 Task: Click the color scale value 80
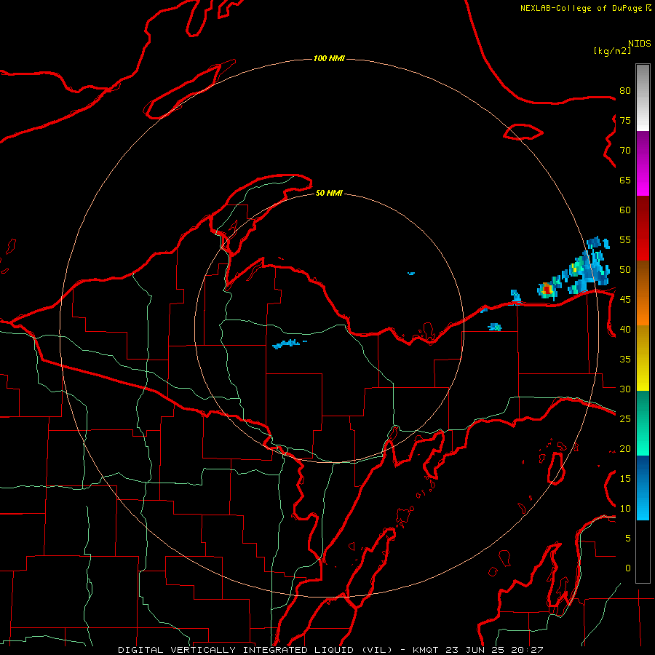(x=625, y=91)
